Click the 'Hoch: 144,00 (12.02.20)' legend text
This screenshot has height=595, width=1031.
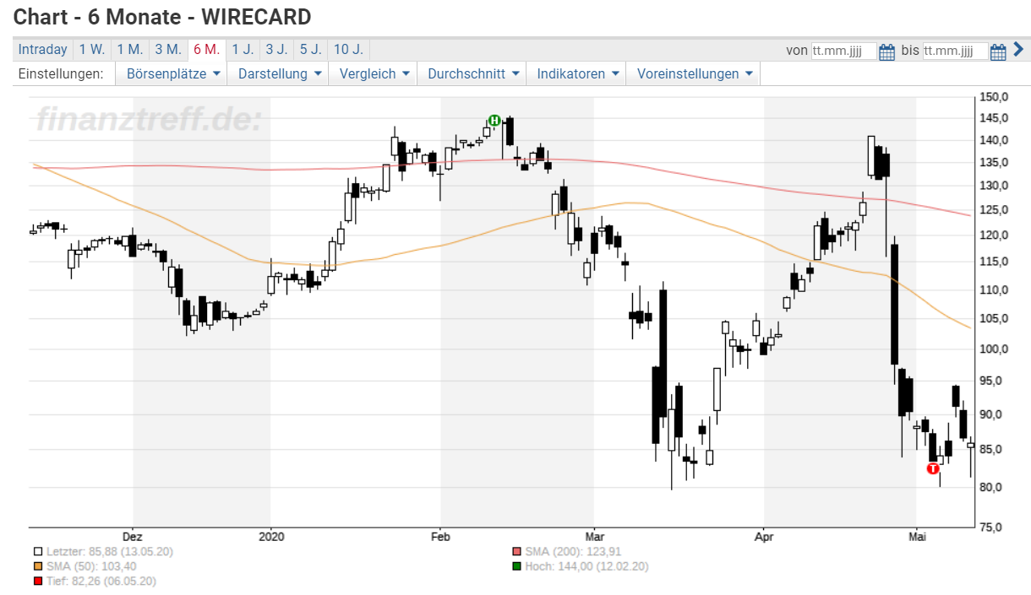pos(586,566)
